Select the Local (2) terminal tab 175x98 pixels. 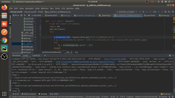pos(36,56)
